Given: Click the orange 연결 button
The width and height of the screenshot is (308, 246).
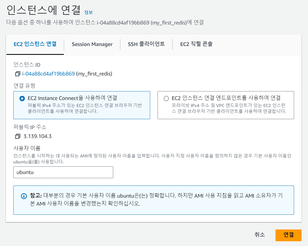Looking at the screenshot, I should click(x=288, y=235).
